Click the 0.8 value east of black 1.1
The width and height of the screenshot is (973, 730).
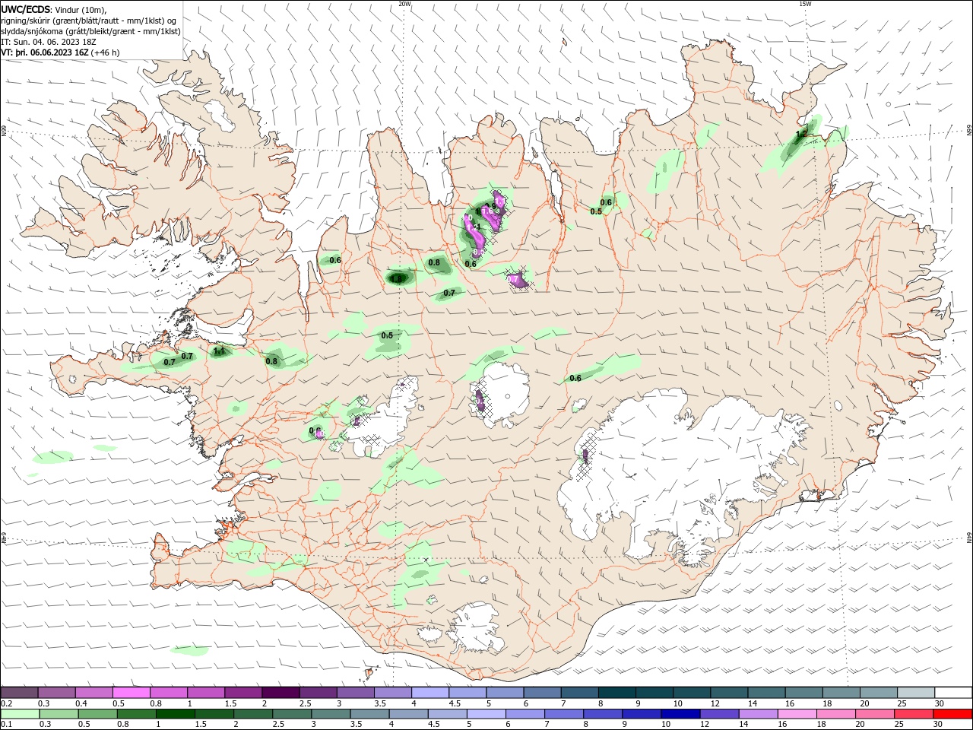(x=271, y=361)
